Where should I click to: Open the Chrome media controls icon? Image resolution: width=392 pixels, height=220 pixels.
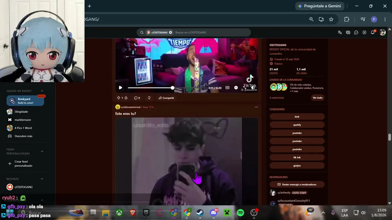coord(363,19)
